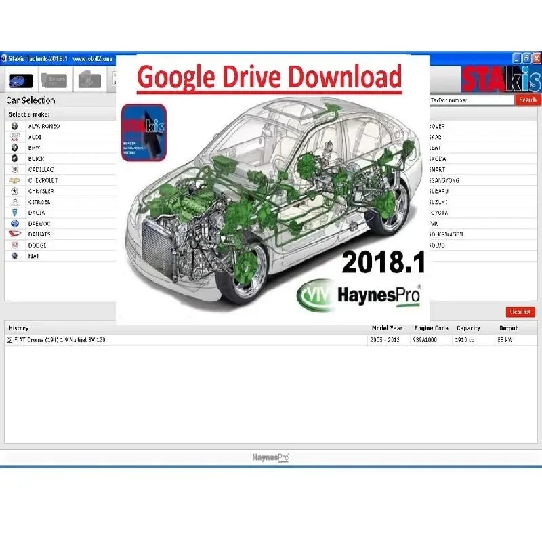Click the BMW roundel logo icon
Screen dimensions: 542x542
coord(14,148)
